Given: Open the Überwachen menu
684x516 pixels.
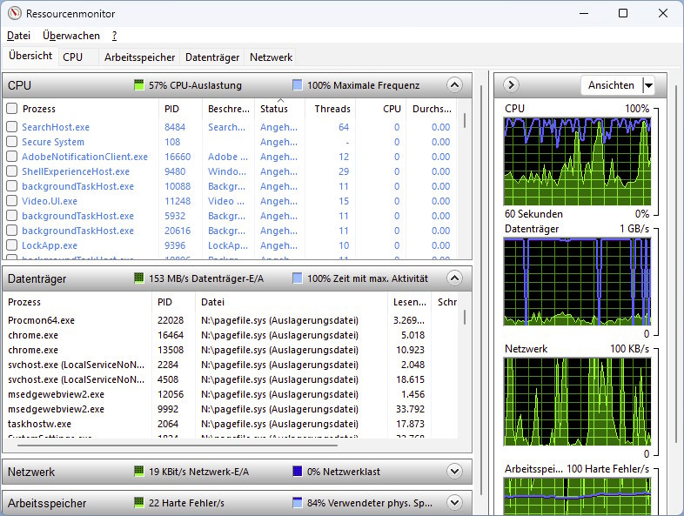Looking at the screenshot, I should point(71,36).
